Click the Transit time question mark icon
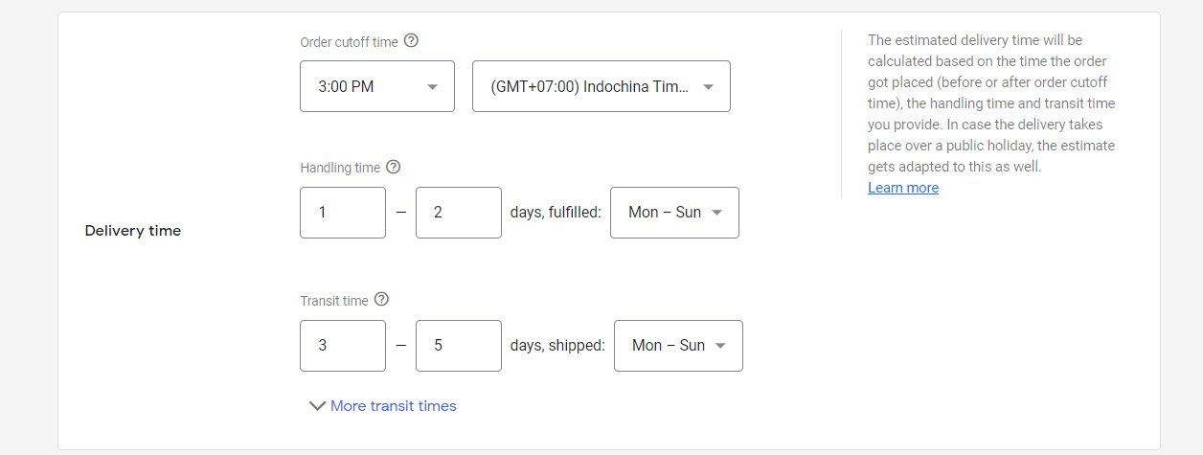The width and height of the screenshot is (1203, 455). (381, 300)
